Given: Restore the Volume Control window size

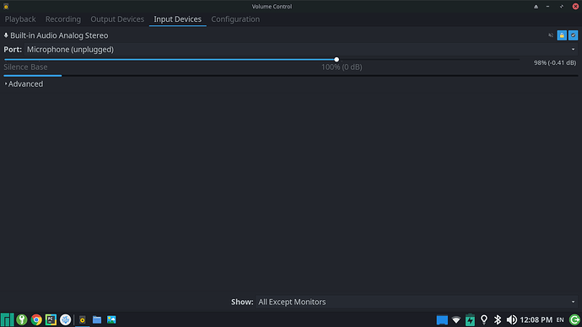Looking at the screenshot, I should 562,6.
